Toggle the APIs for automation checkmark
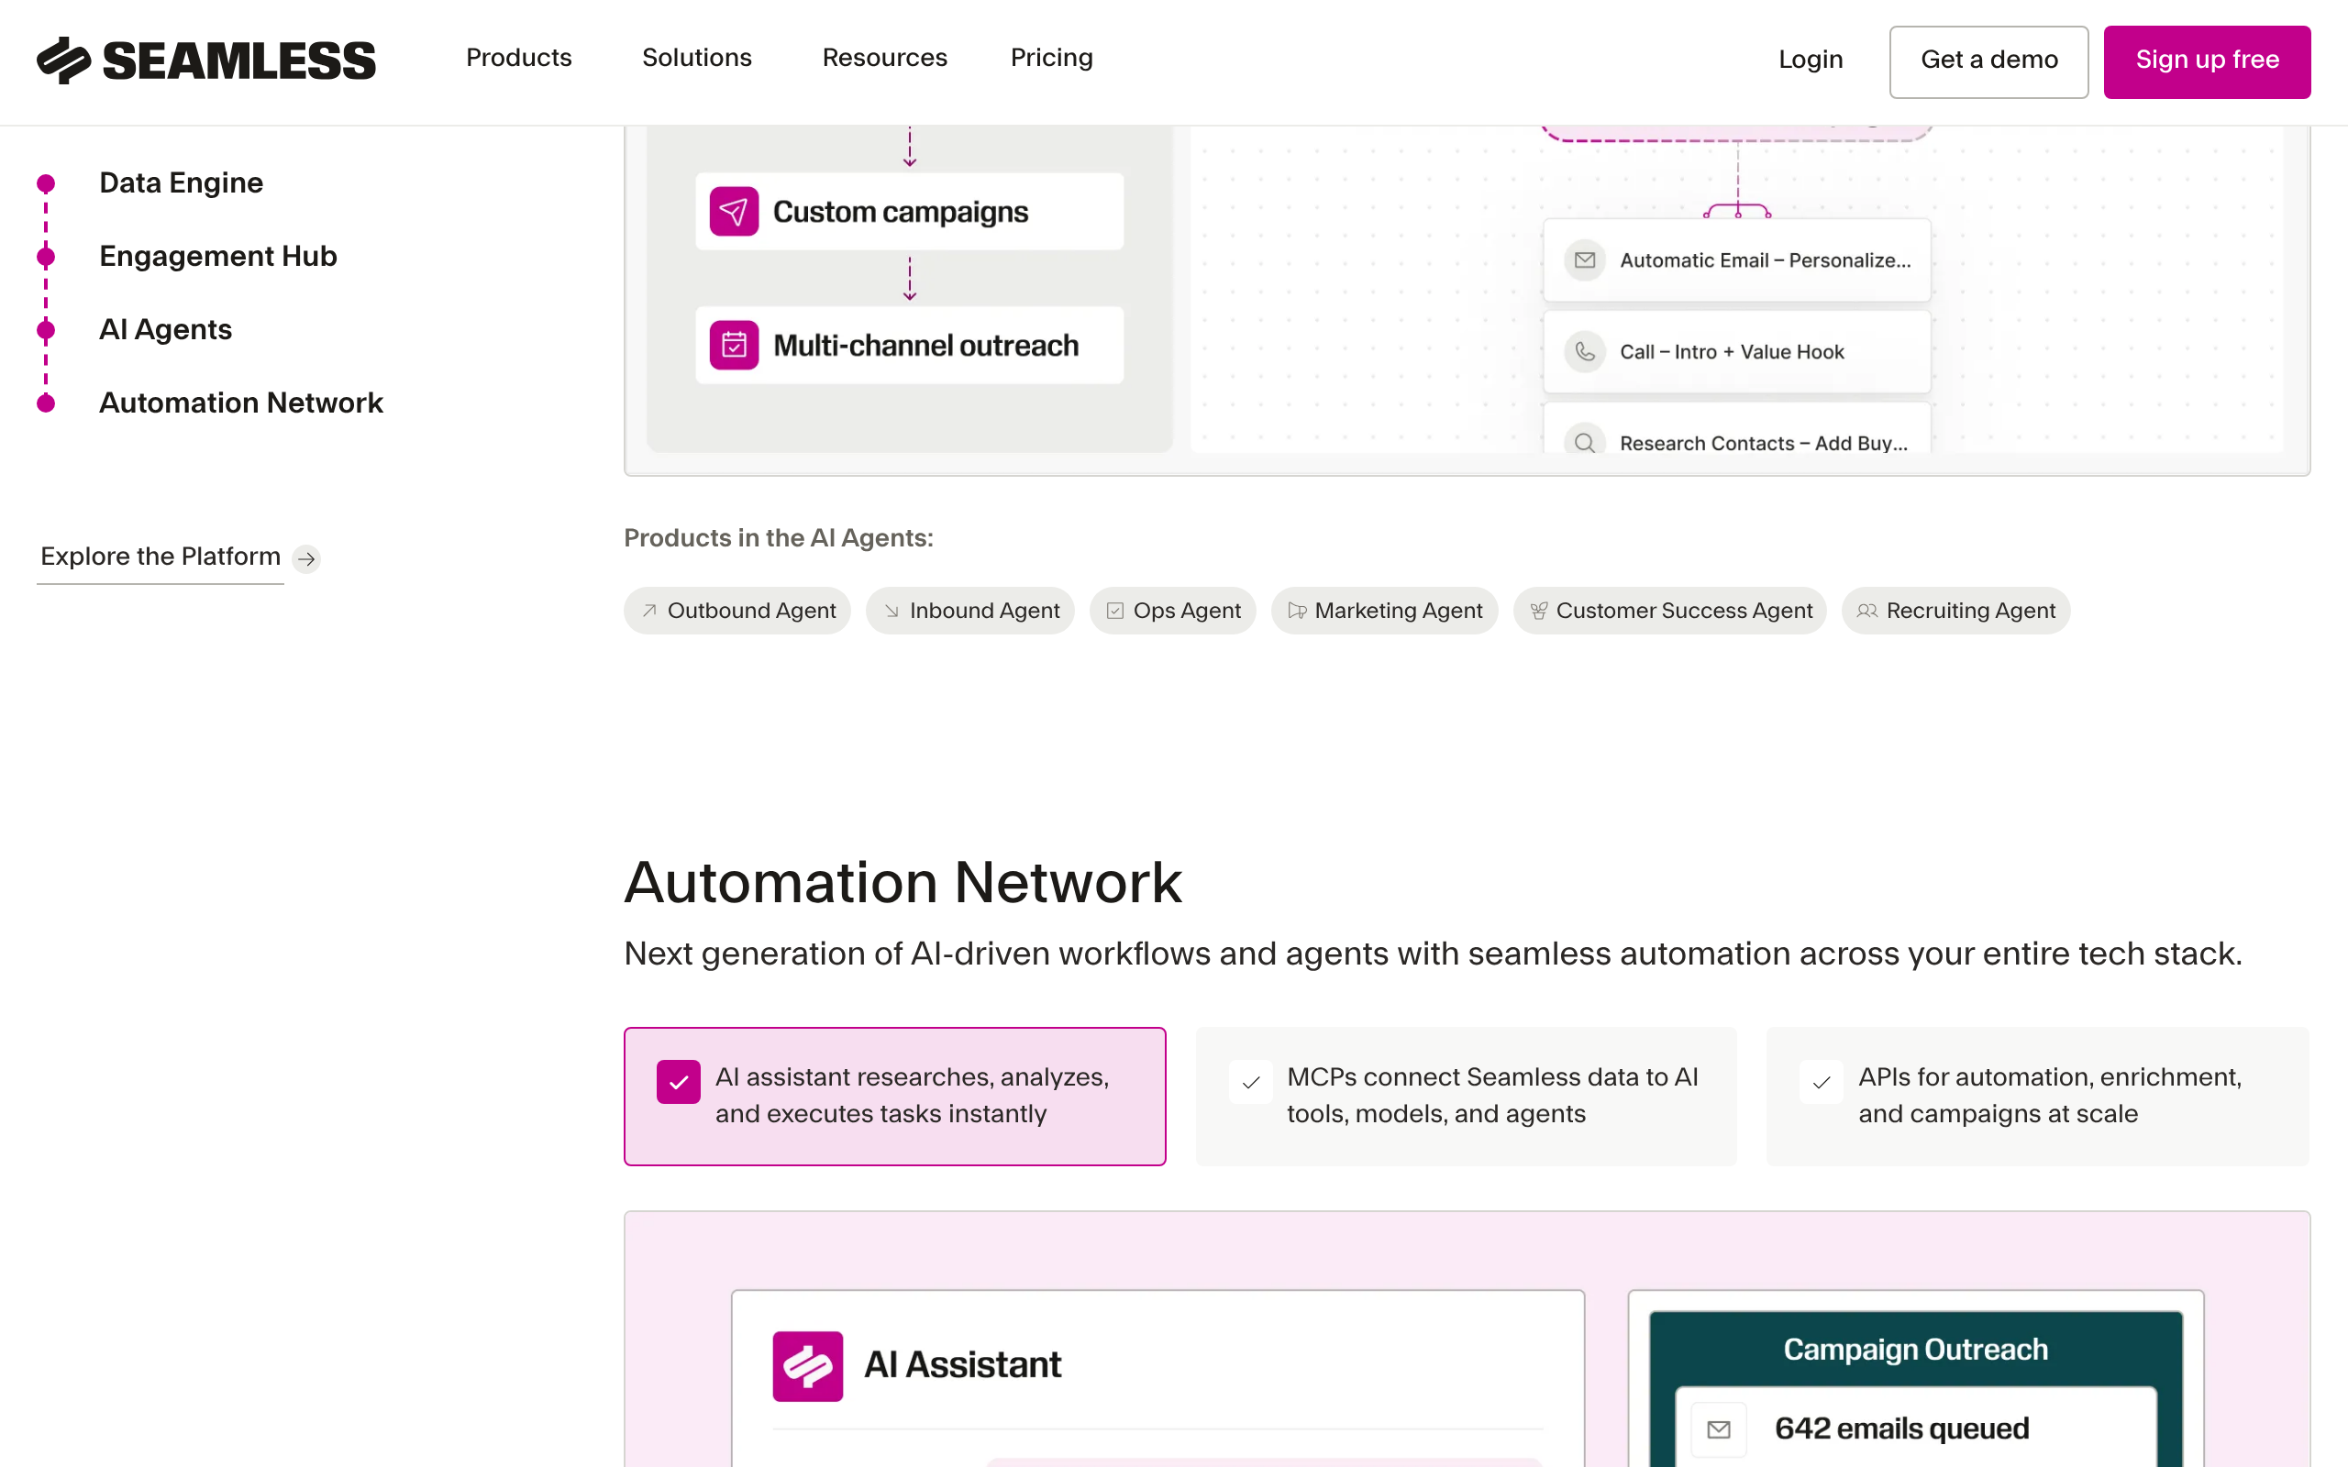The height and width of the screenshot is (1467, 2348). pyautogui.click(x=1822, y=1082)
